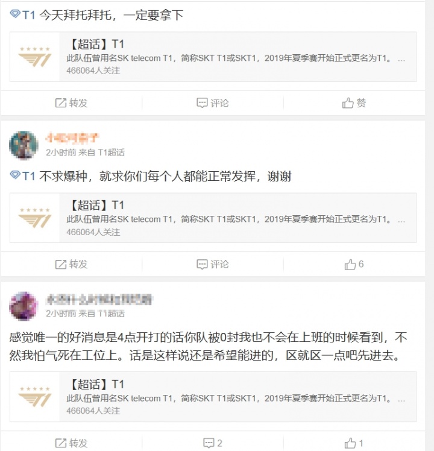
Task: Click the T1 logo in the third post's card
Action: [x=35, y=397]
